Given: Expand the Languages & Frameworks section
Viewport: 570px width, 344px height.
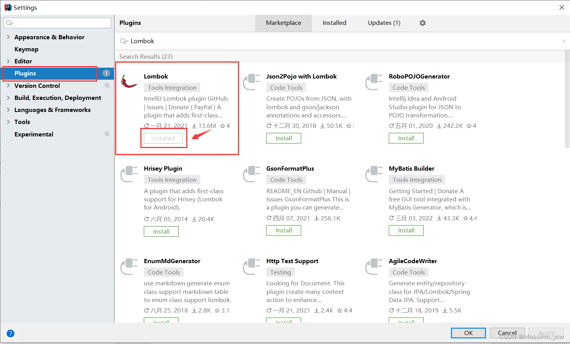Looking at the screenshot, I should point(8,110).
